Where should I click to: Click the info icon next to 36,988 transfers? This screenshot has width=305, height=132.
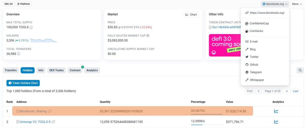click(19, 54)
